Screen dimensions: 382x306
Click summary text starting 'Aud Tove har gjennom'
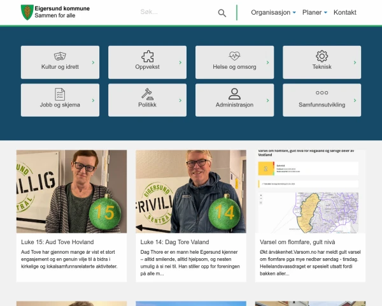(69, 259)
